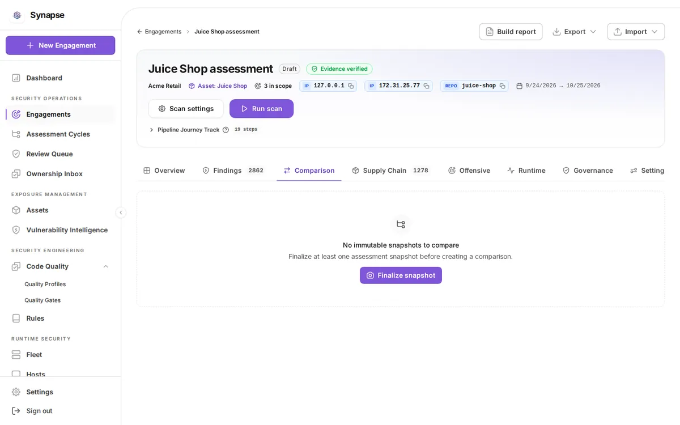Click the 3 in scope indicator
Screen dimensions: 680x425
point(273,86)
